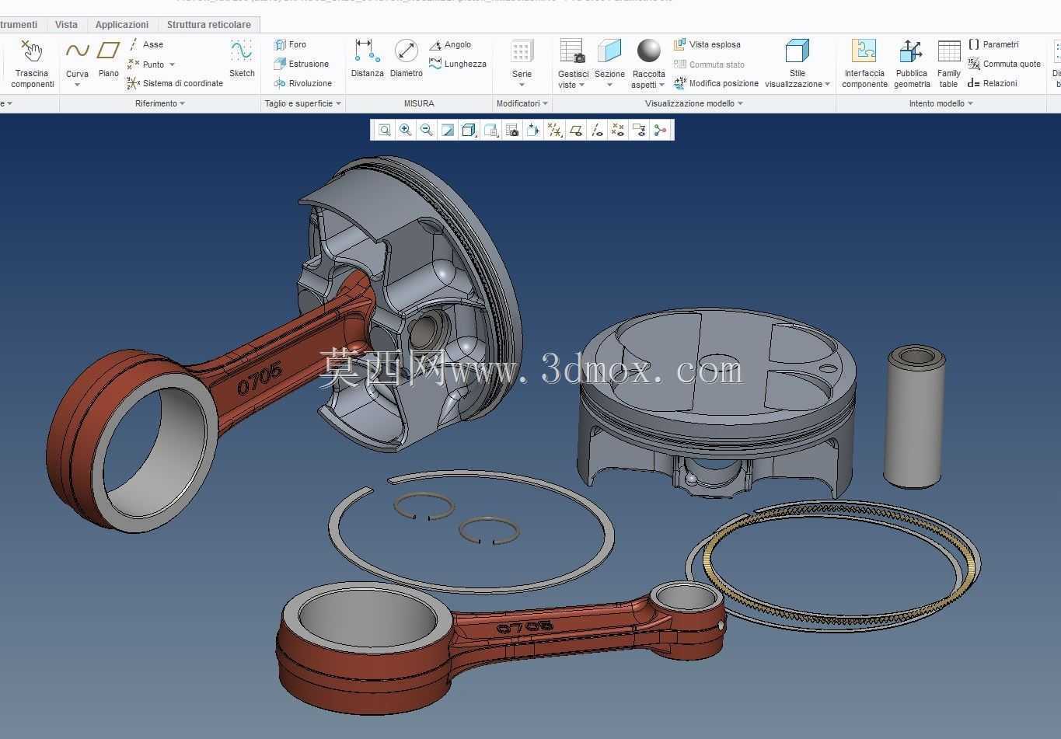
Task: Select the Foro hole tool
Action: click(x=291, y=45)
